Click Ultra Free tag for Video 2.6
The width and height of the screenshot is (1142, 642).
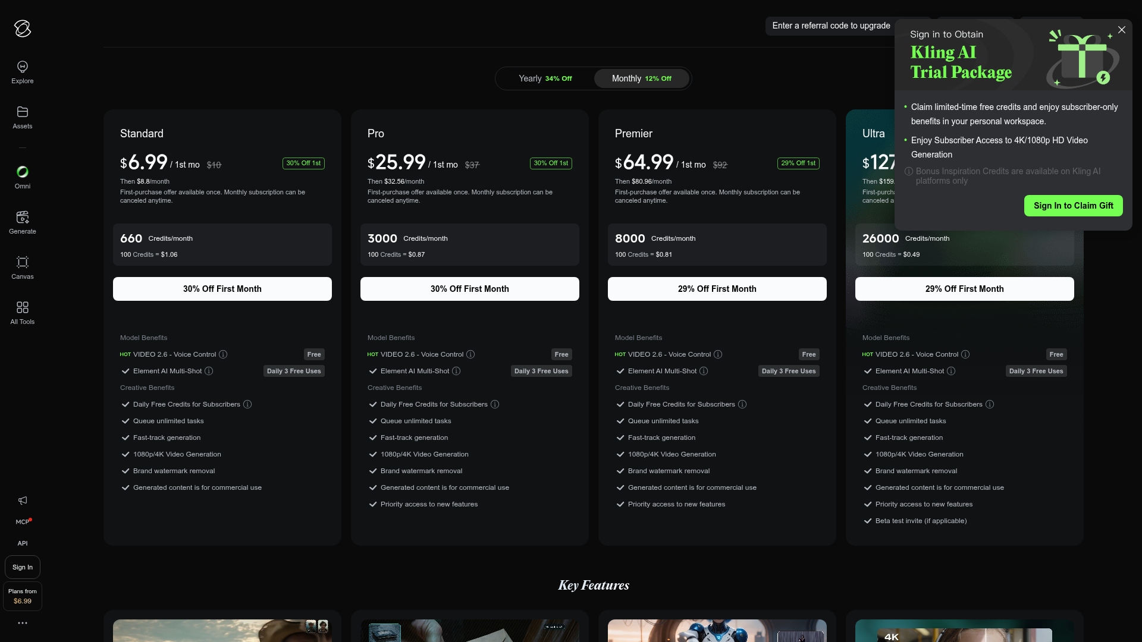1056,354
